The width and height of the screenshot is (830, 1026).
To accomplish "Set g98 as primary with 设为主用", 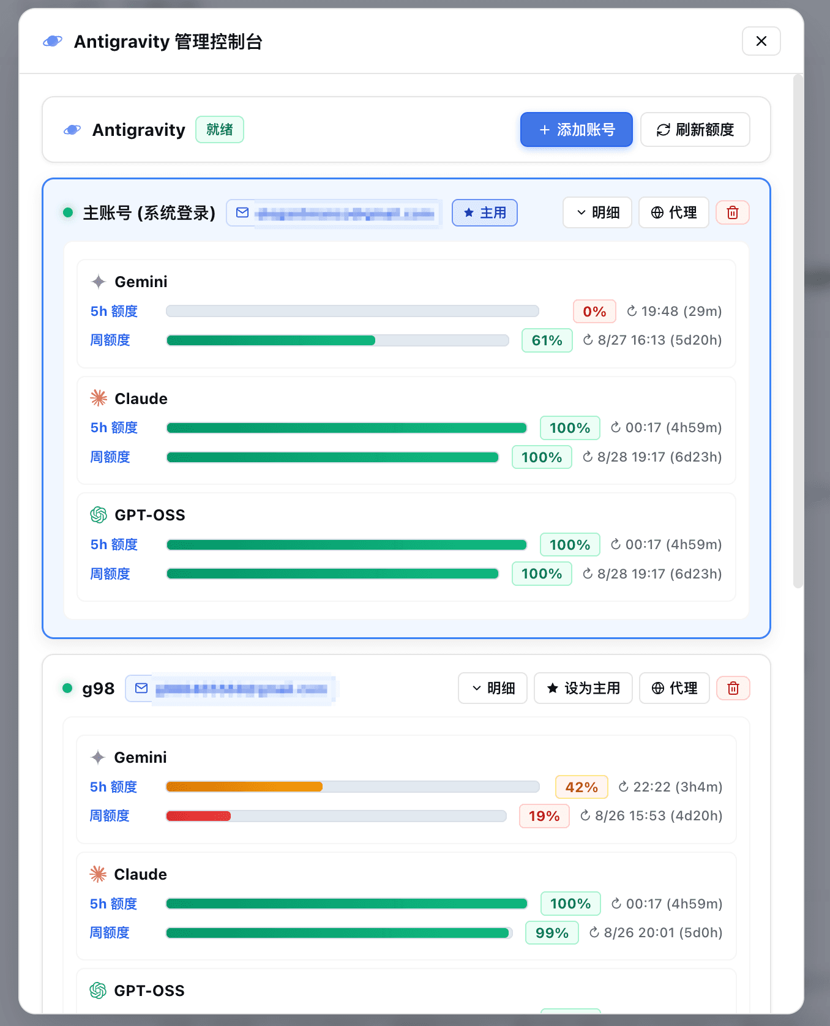I will [x=583, y=688].
